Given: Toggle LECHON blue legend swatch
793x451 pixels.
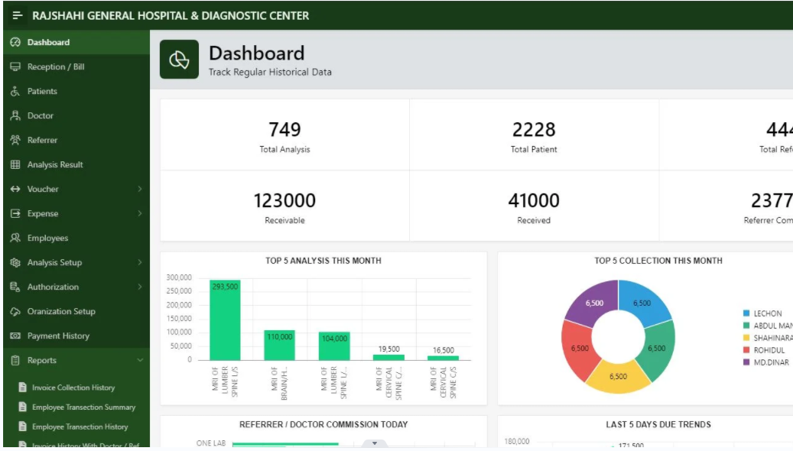Looking at the screenshot, I should [746, 313].
